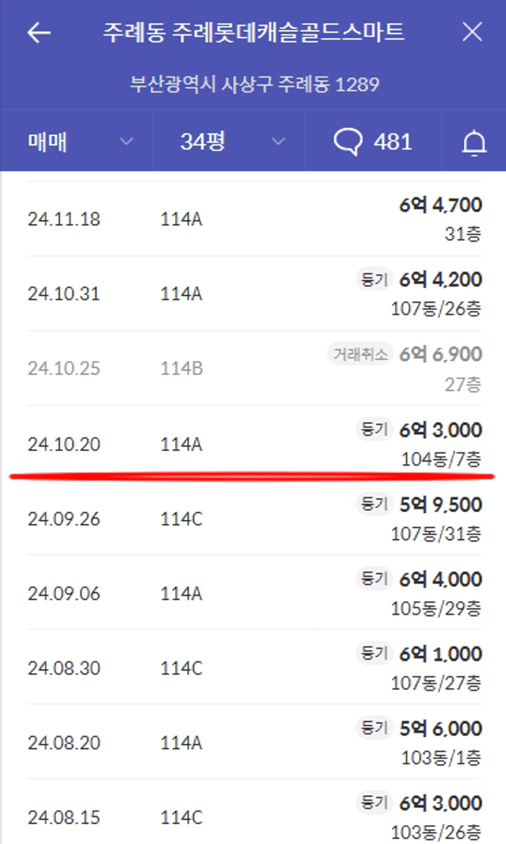506x844 pixels.
Task: Select the 24.10.31 transaction row 107동/26층
Action: pyautogui.click(x=255, y=294)
